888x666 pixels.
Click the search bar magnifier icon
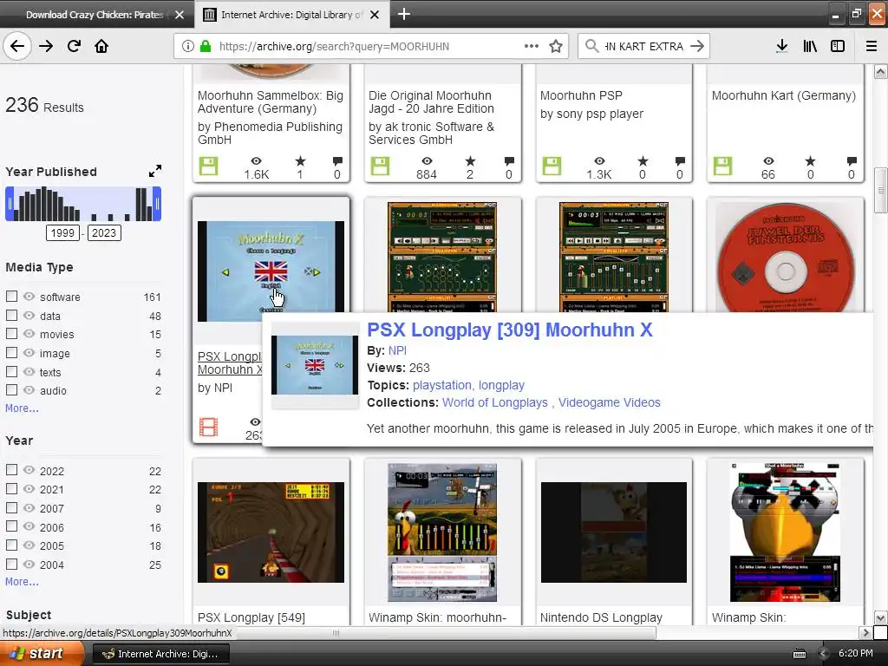tap(591, 46)
